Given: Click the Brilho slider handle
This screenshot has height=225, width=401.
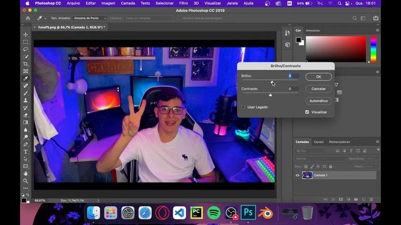Looking at the screenshot, I should click(x=272, y=82).
